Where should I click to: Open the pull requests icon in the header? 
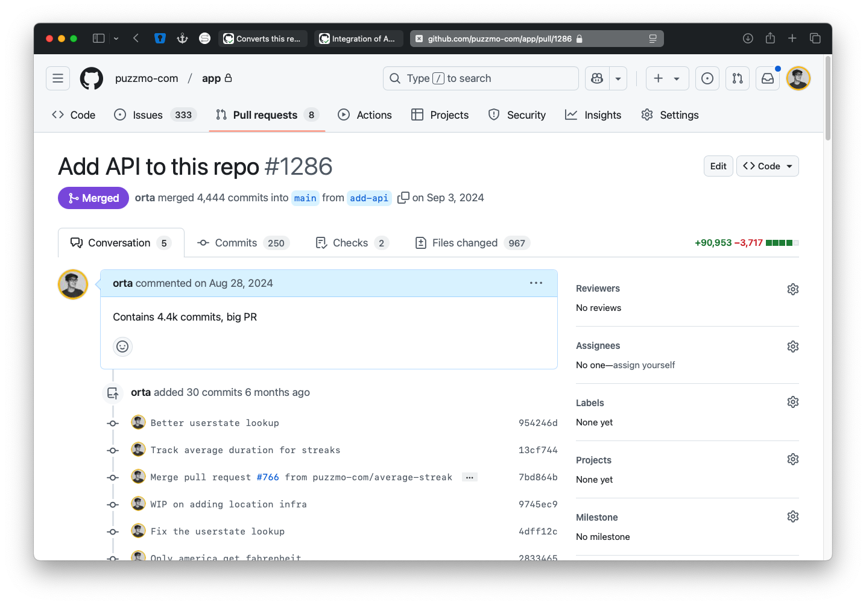coord(737,78)
